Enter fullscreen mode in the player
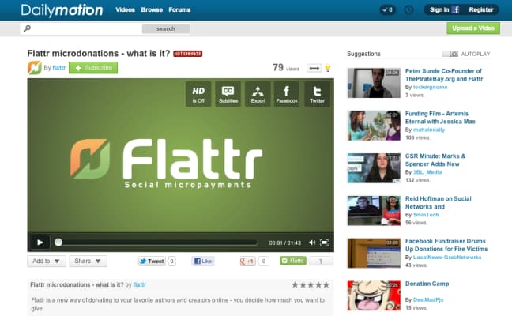 point(324,243)
